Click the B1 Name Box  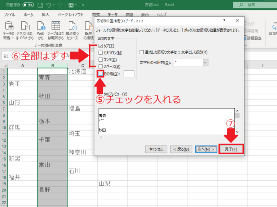[x=6, y=56]
